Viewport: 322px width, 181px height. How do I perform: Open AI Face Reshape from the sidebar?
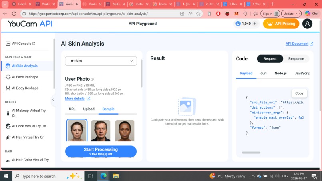[x=25, y=77]
